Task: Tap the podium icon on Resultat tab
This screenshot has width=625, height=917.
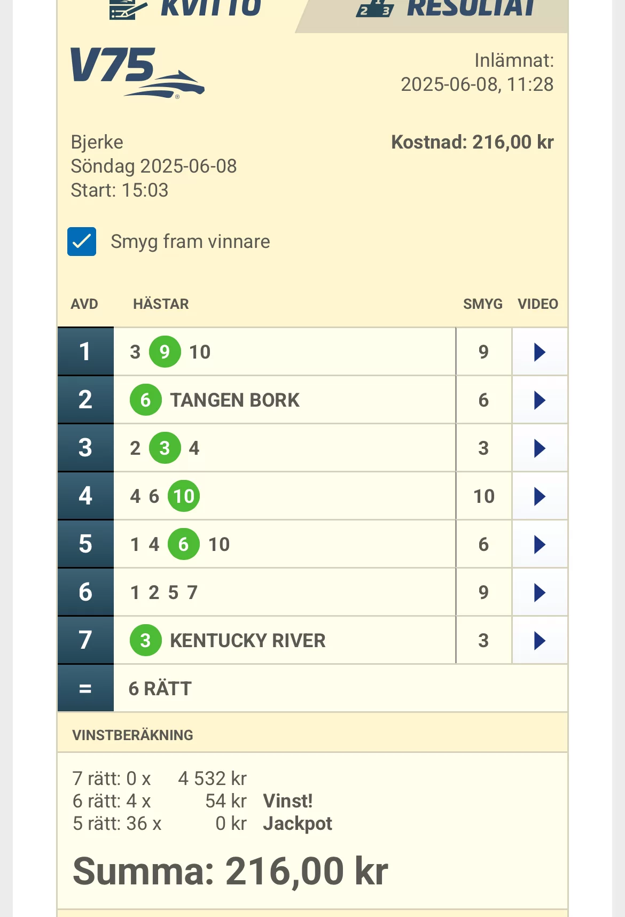Action: tap(375, 9)
